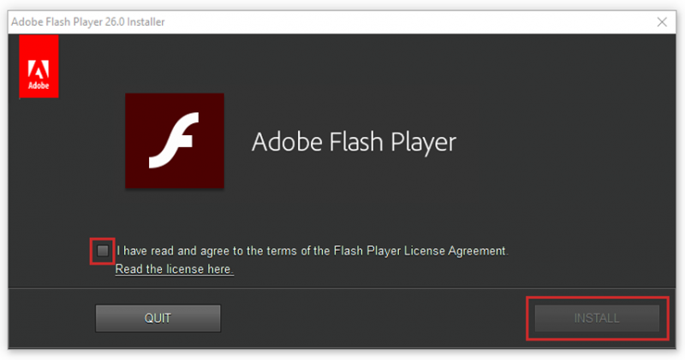Close the Flash Player installer window
This screenshot has height=360, width=685.
pyautogui.click(x=661, y=21)
